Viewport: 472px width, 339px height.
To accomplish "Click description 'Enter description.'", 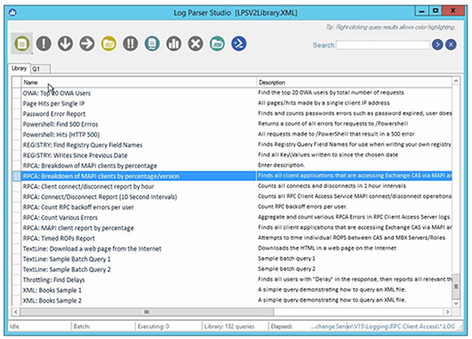I will tap(281, 165).
